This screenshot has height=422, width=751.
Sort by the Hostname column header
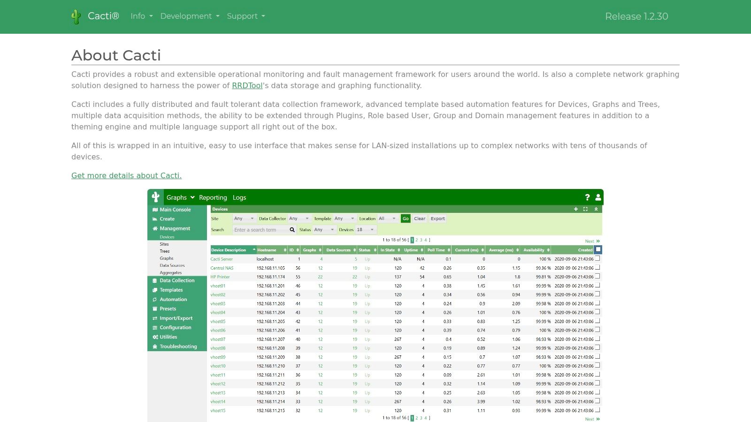271,250
